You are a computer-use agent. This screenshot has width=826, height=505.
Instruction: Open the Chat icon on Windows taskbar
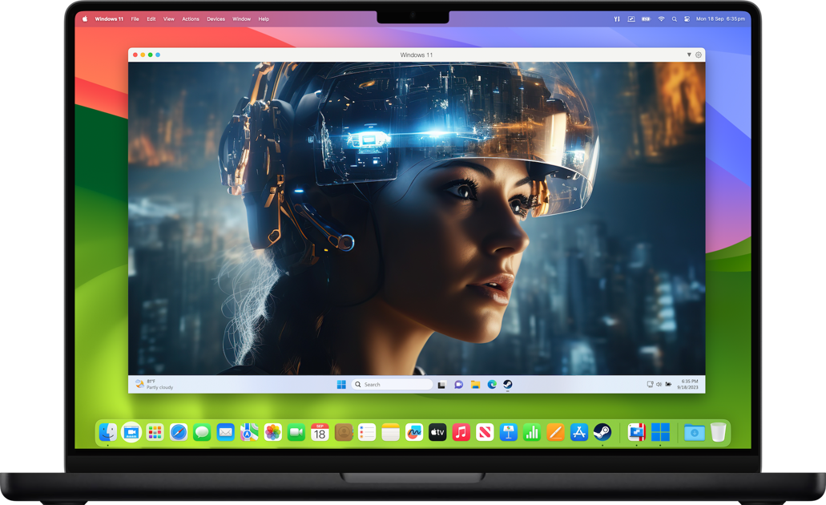[x=458, y=385]
